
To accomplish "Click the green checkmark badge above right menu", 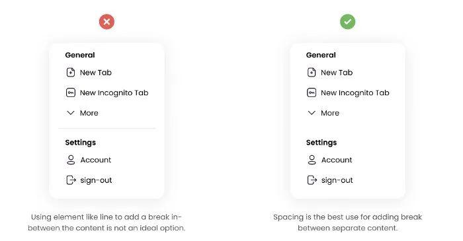I will [347, 22].
